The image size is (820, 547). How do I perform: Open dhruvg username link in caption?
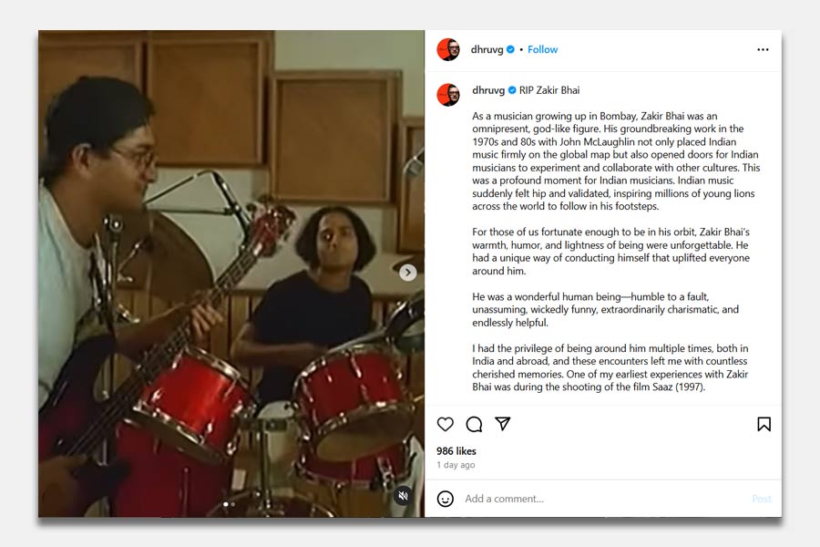(x=488, y=90)
